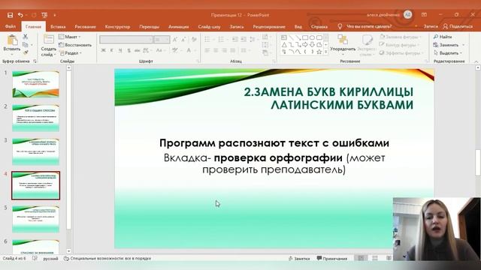
Task: Open the font size combo box
Action: pyautogui.click(x=162, y=40)
